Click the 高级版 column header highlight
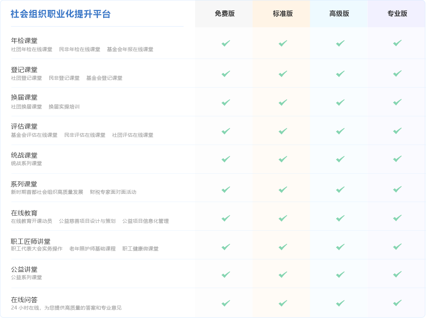 (x=340, y=14)
